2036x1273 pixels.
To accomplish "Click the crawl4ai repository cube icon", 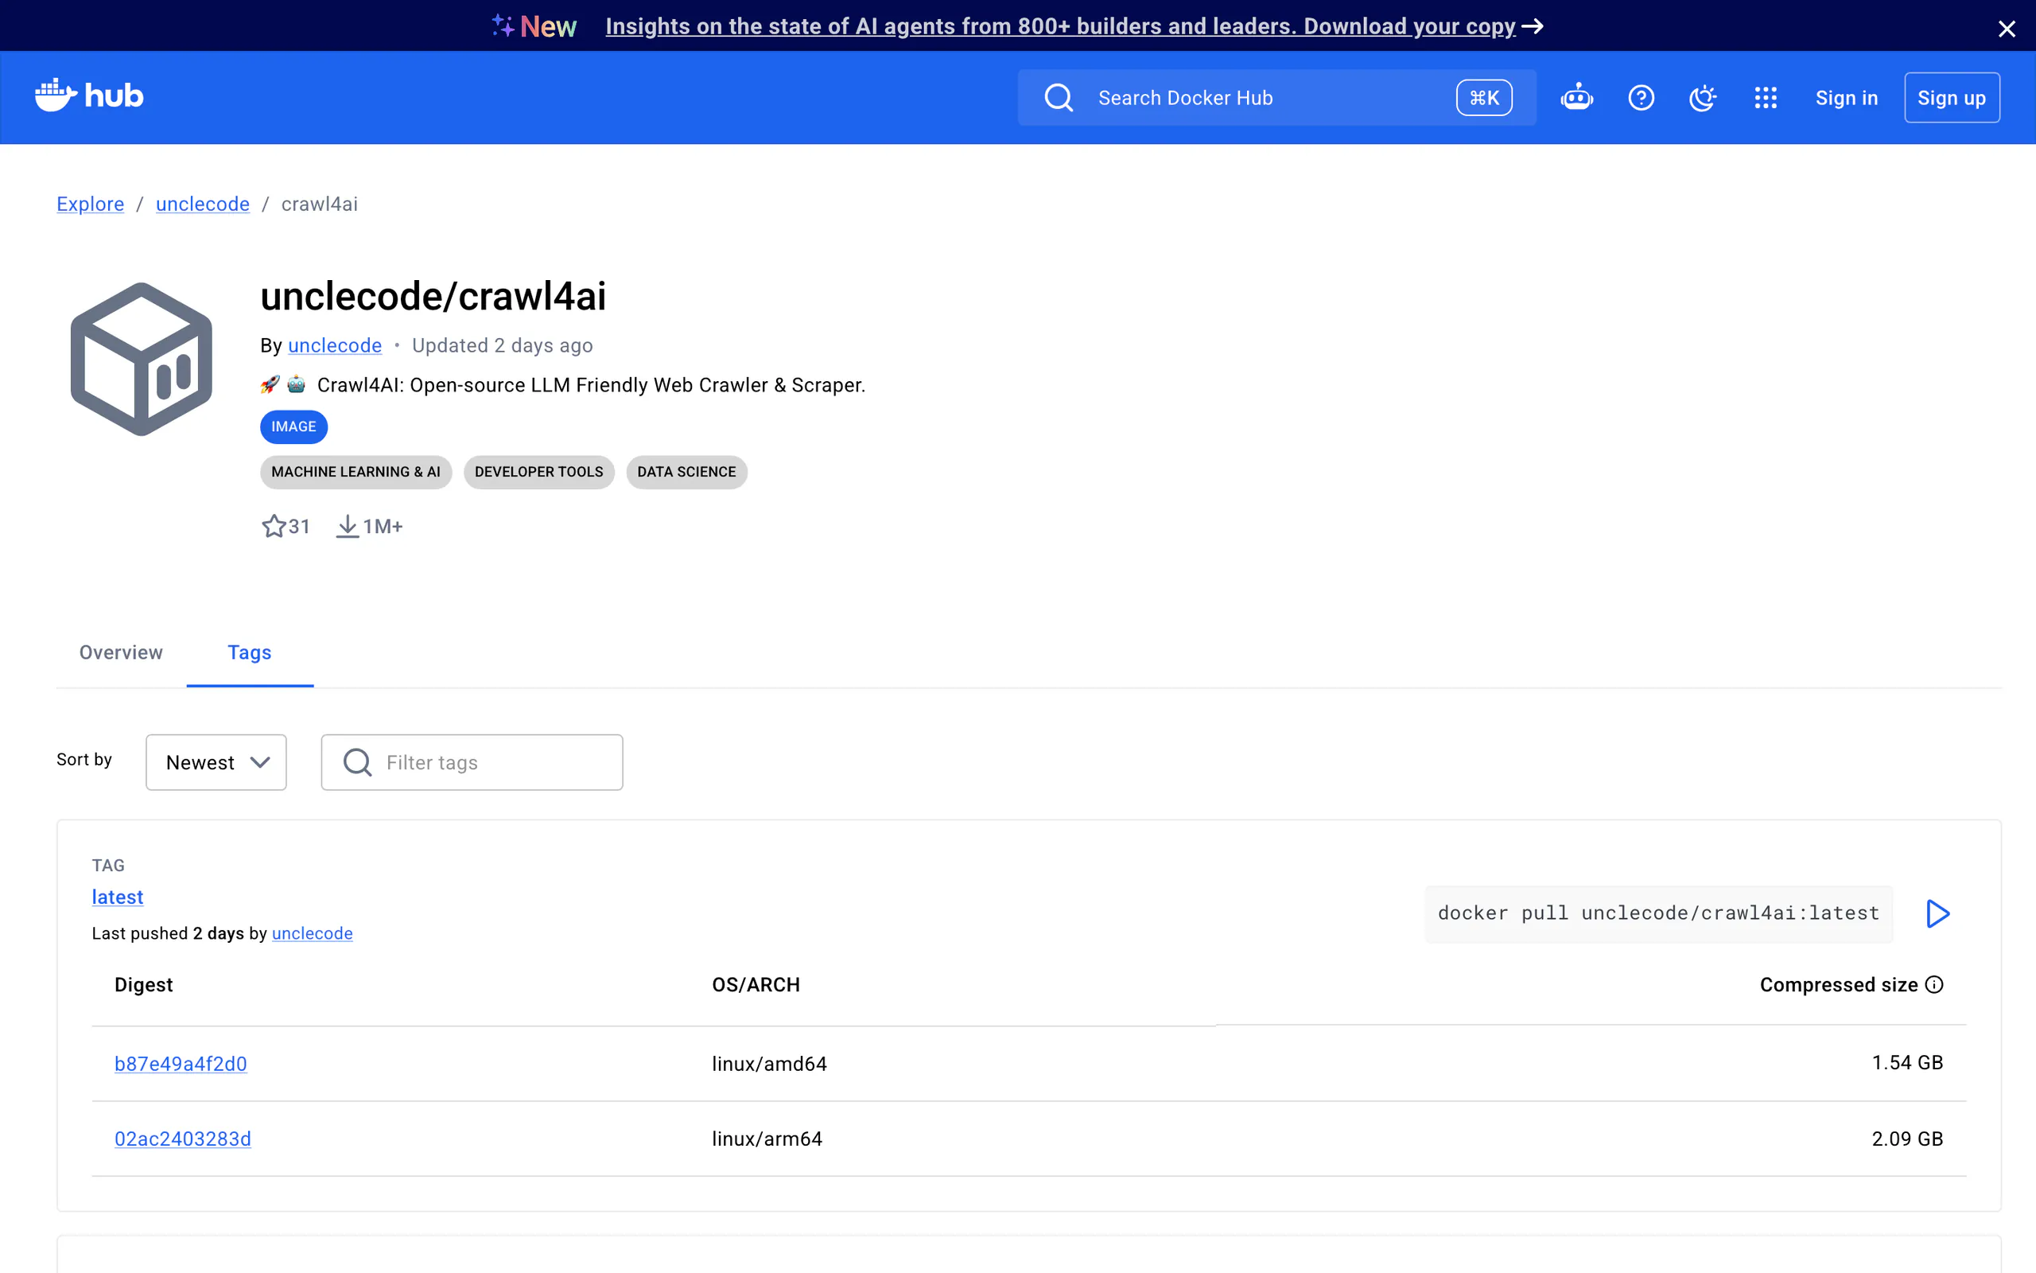I will pyautogui.click(x=142, y=360).
